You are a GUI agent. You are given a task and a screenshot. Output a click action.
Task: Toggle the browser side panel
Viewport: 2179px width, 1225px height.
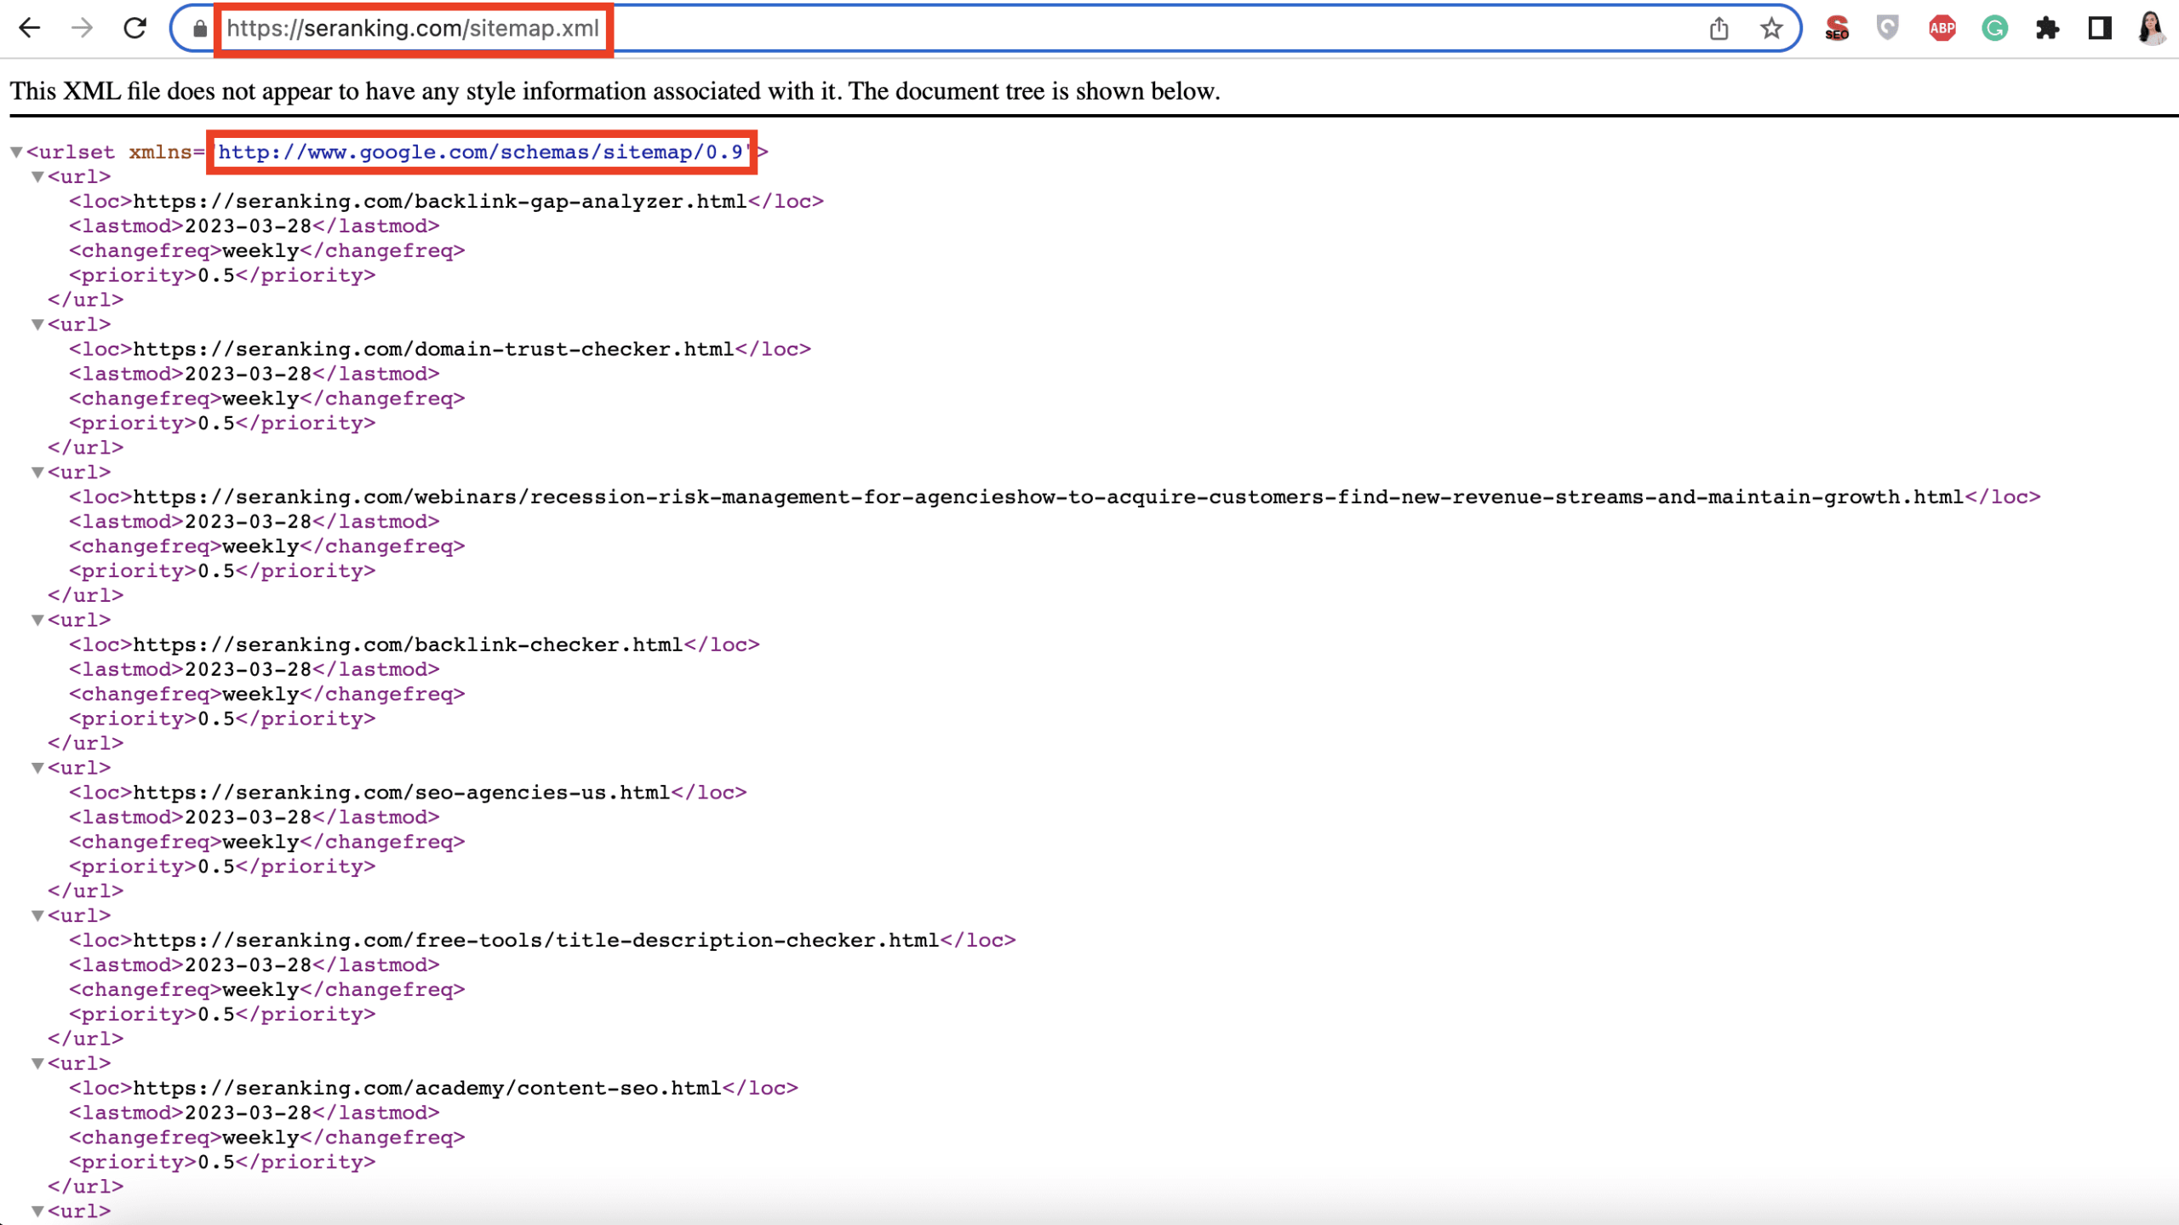tap(2099, 29)
